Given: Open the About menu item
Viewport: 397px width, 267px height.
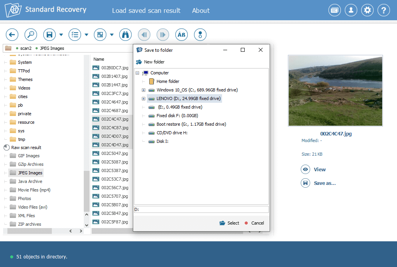Looking at the screenshot, I should point(201,11).
